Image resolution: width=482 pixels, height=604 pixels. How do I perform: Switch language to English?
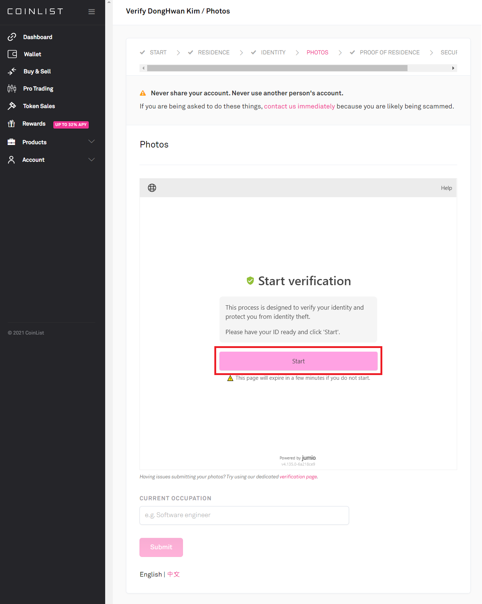pos(151,574)
